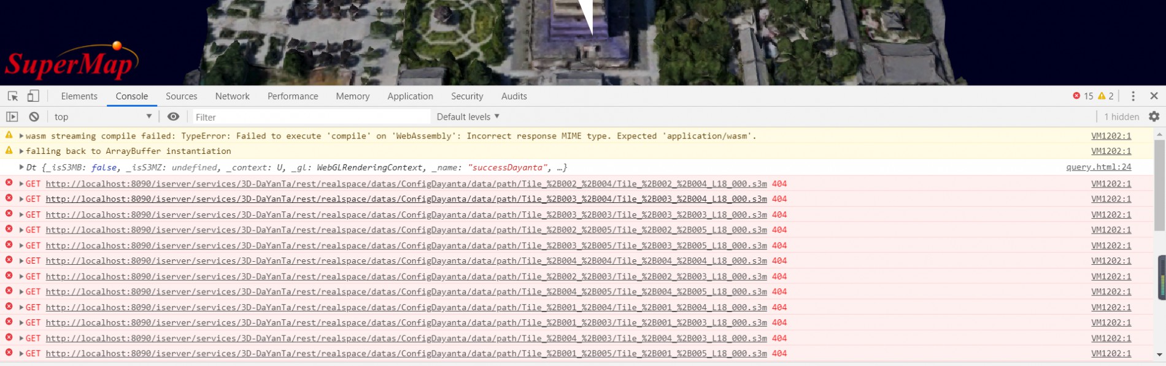This screenshot has width=1166, height=366.
Task: Go to the Memory tab
Action: pyautogui.click(x=353, y=96)
